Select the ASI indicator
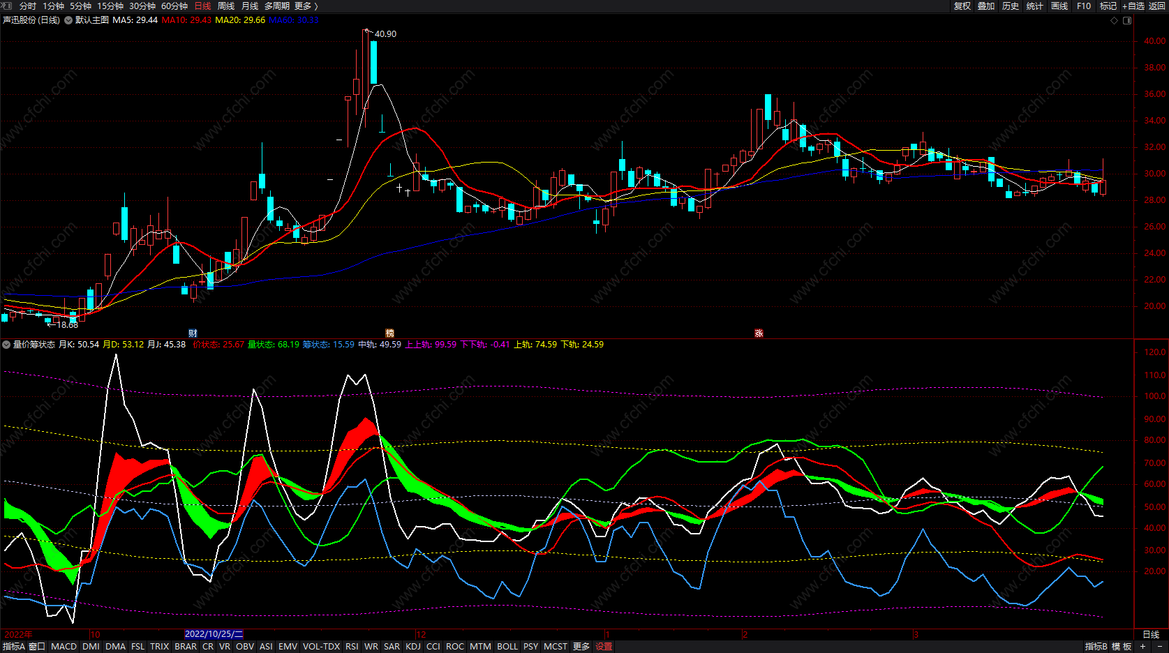The width and height of the screenshot is (1169, 653). click(x=266, y=647)
